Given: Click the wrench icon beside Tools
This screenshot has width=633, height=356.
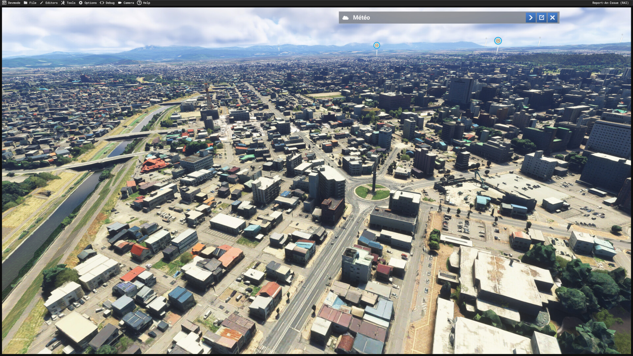Looking at the screenshot, I should [x=63, y=3].
